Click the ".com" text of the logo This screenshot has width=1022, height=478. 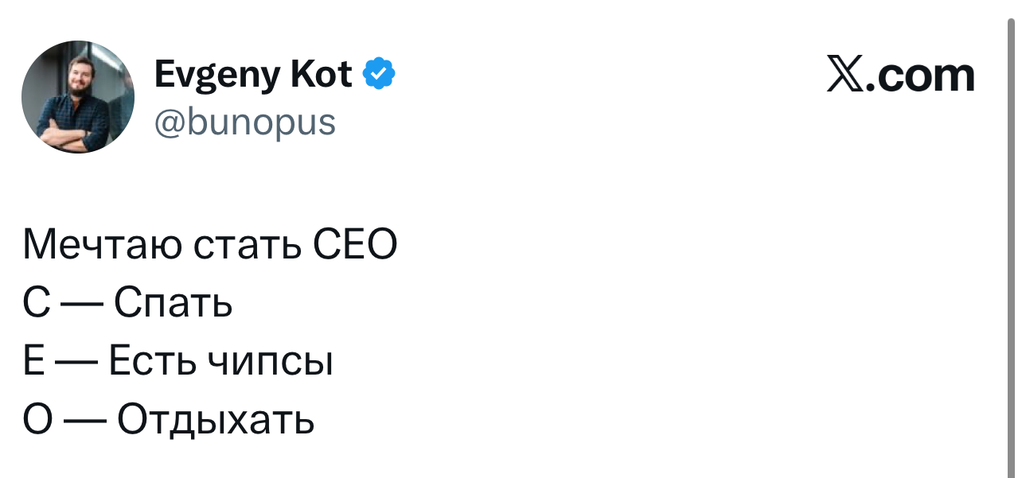tap(921, 76)
